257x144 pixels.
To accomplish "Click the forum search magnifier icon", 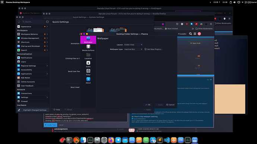I will (190, 34).
